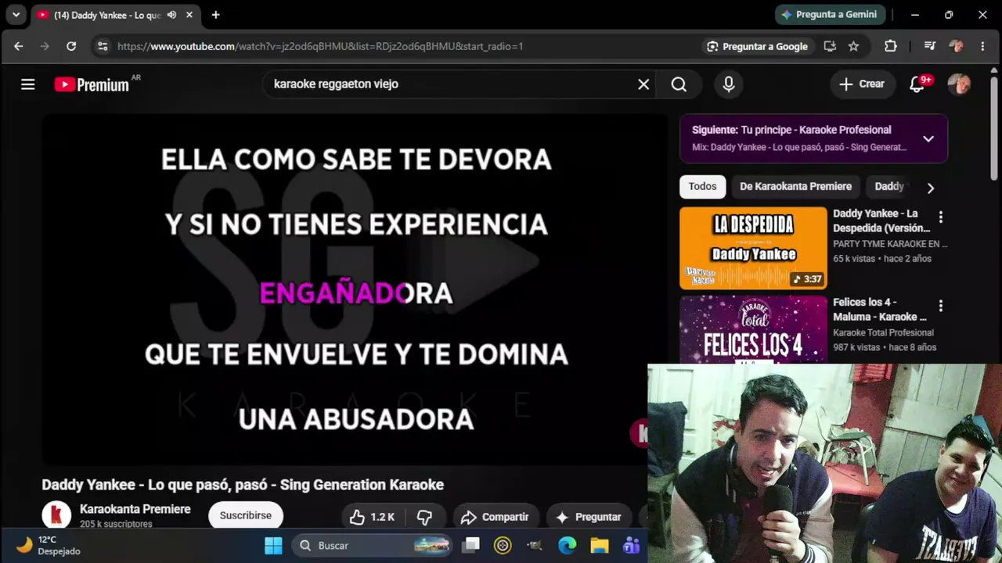1002x563 pixels.
Task: Click the Crear button
Action: [x=862, y=84]
